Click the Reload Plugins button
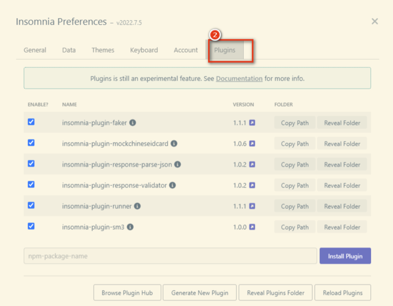This screenshot has height=306, width=393. (x=343, y=293)
